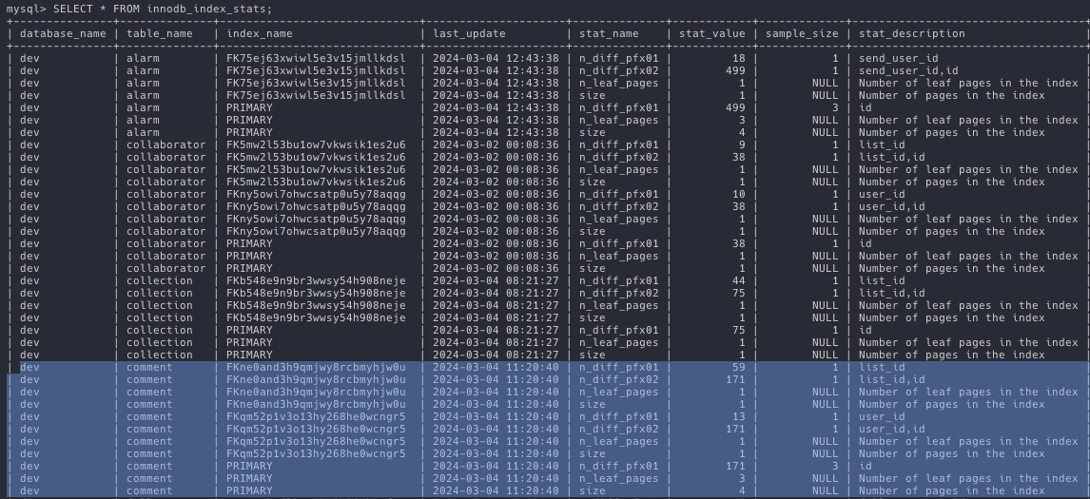Click the "SELECT * FROM innodb_index_stats;" command text

point(163,10)
